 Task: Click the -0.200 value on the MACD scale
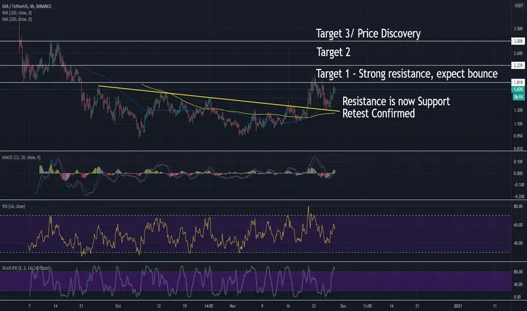pos(518,196)
